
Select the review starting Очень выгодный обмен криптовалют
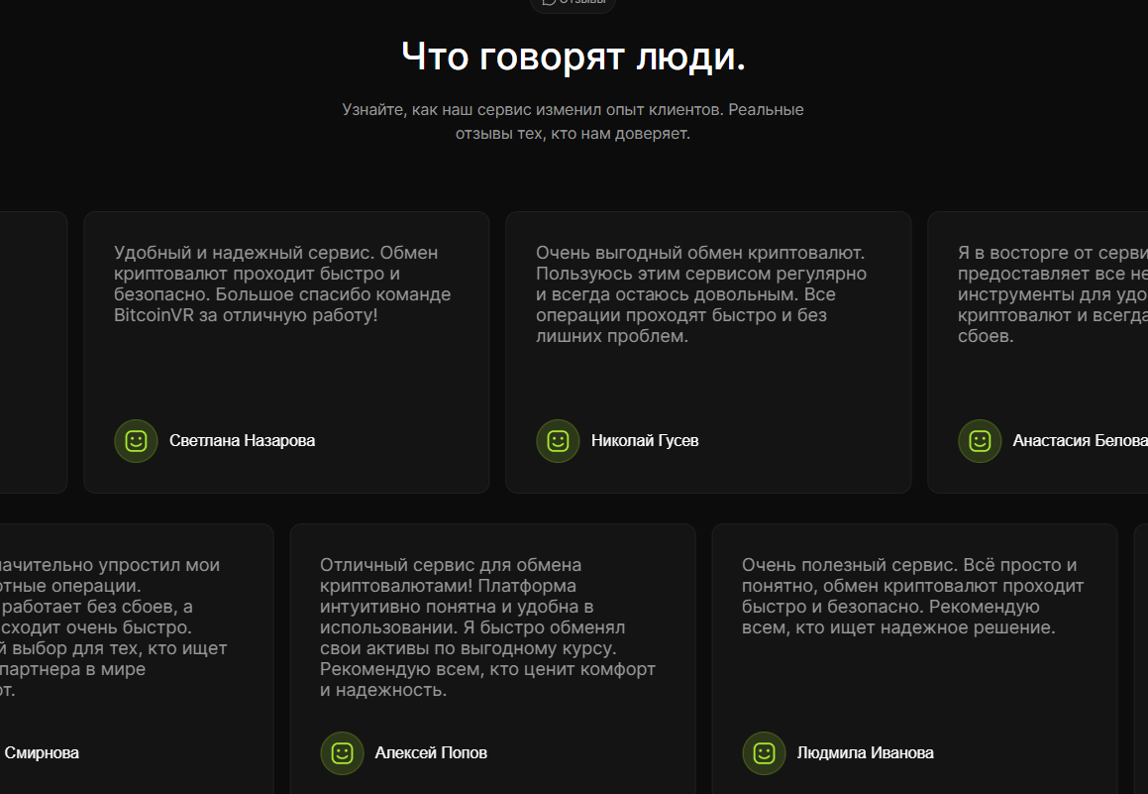coord(701,294)
